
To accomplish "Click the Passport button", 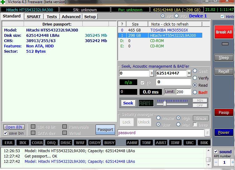I will tap(105, 129).
